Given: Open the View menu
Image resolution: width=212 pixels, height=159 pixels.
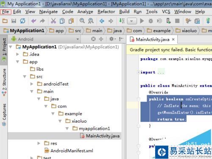Looking at the screenshot, I should click(30, 12).
